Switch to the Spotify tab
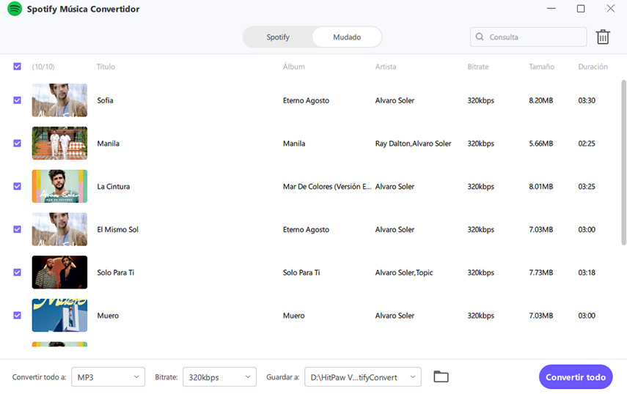Viewport: 627px width, 394px height. 278,37
